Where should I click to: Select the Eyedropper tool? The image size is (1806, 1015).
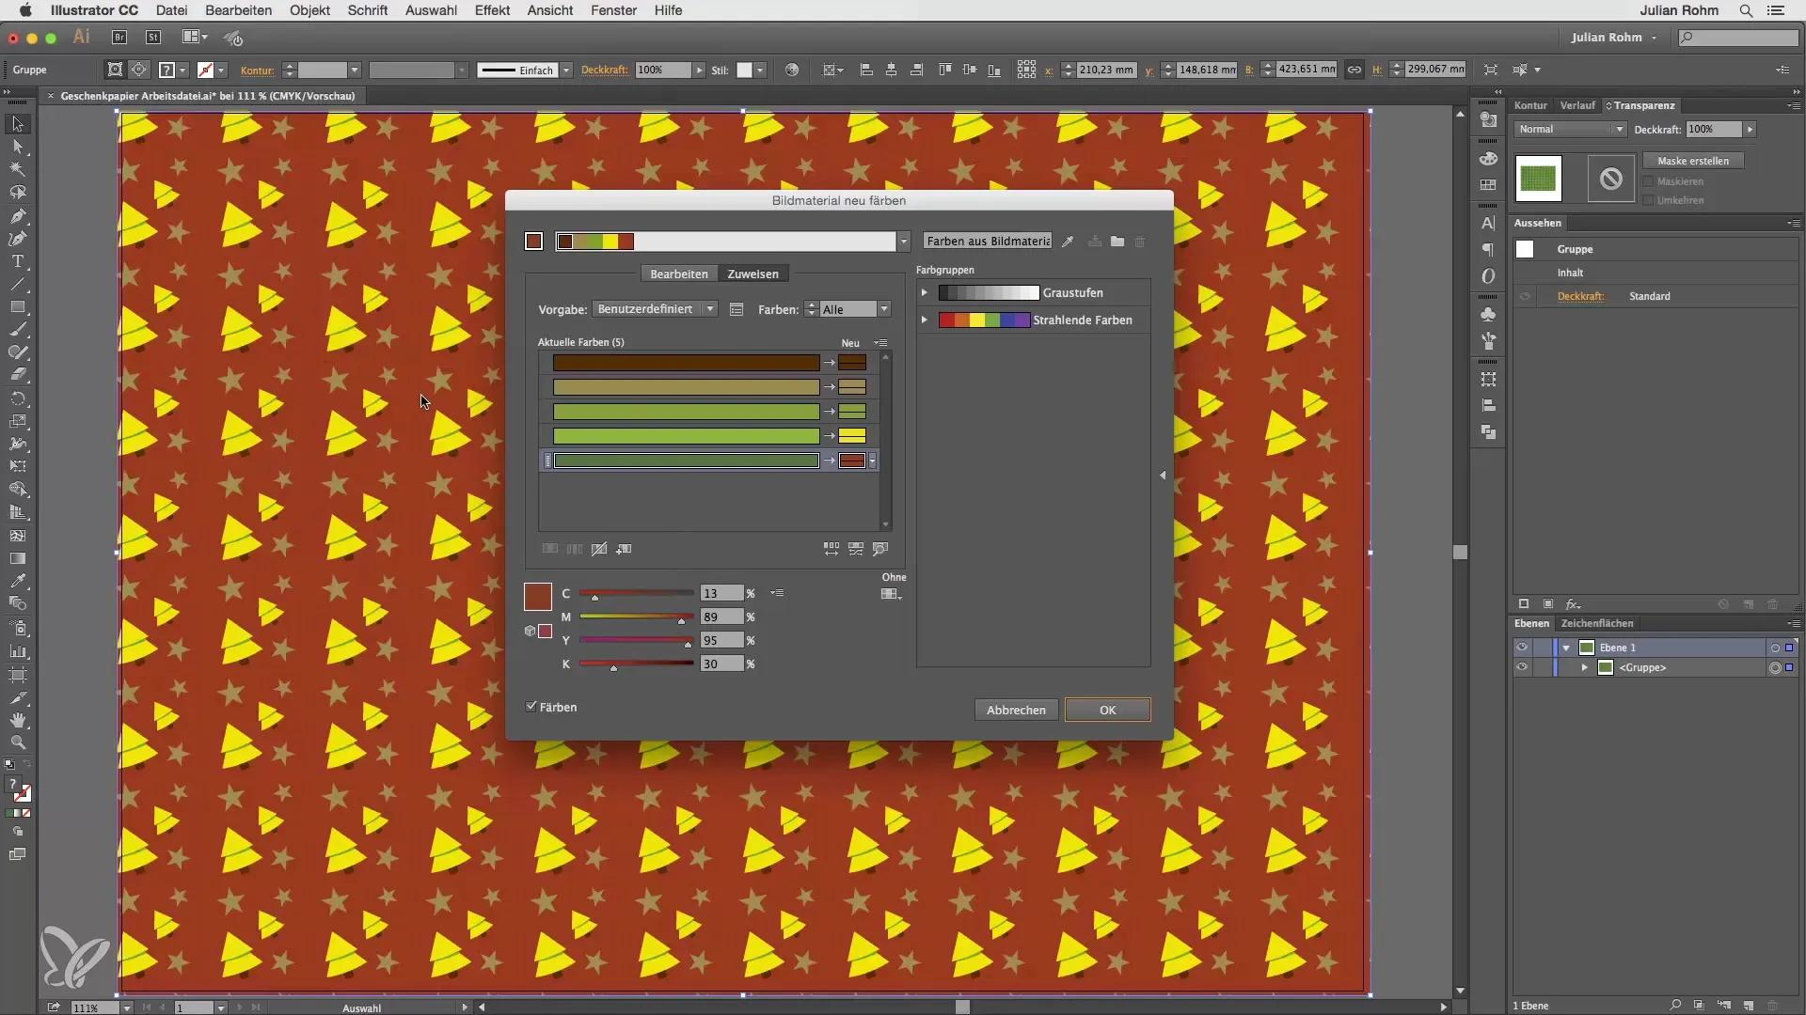click(17, 581)
